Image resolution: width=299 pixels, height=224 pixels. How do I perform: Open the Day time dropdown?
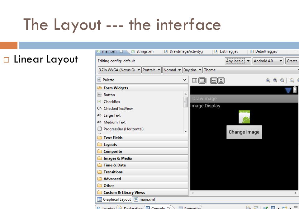point(192,70)
